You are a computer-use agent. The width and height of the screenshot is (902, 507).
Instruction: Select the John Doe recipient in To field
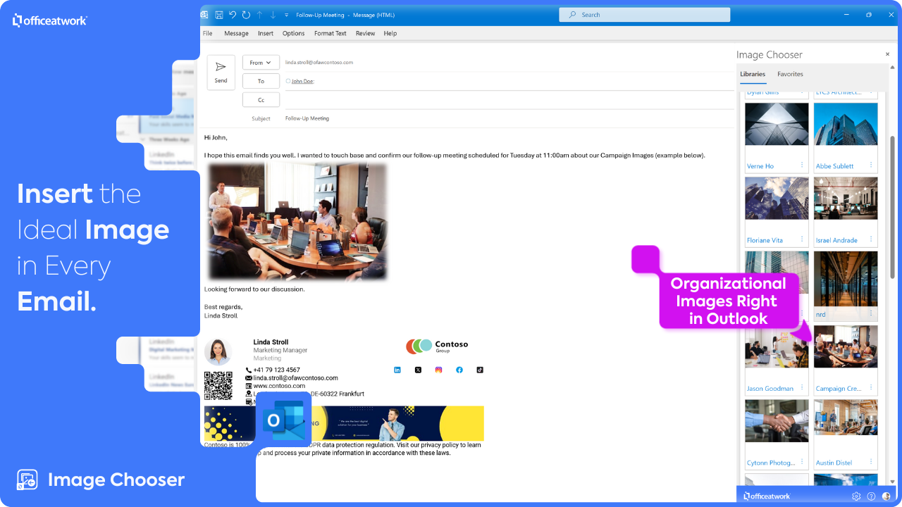point(302,81)
